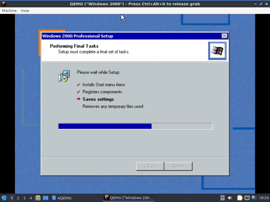Click the disabled Next button
Image resolution: width=270 pixels, height=202 pixels.
click(x=178, y=166)
